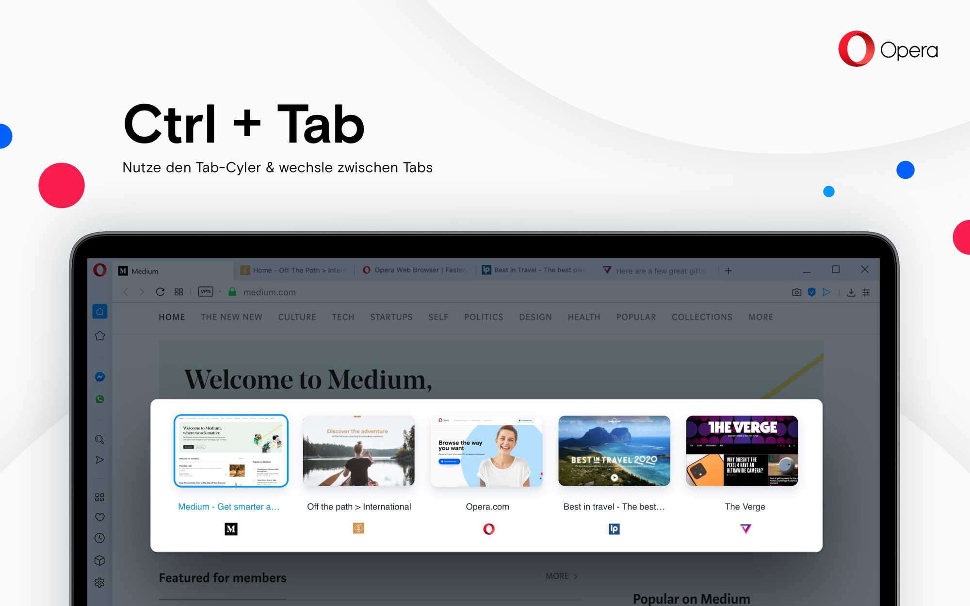This screenshot has height=606, width=970.
Task: Switch to the Home - Off The Path tab
Action: tap(294, 270)
